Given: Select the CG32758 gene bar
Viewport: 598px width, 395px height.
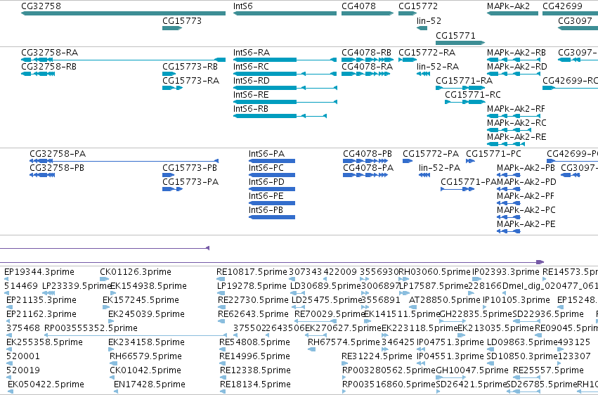Looking at the screenshot, I should [123, 13].
